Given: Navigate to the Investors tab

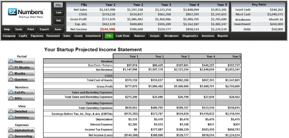Looking at the screenshot, I should point(208,36).
